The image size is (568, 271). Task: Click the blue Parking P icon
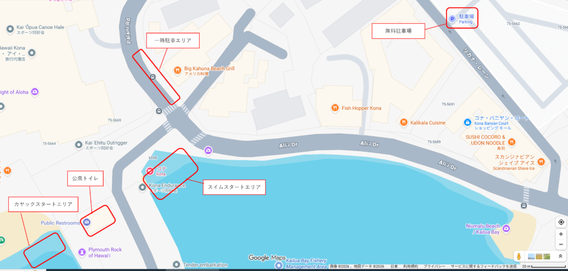pyautogui.click(x=452, y=19)
